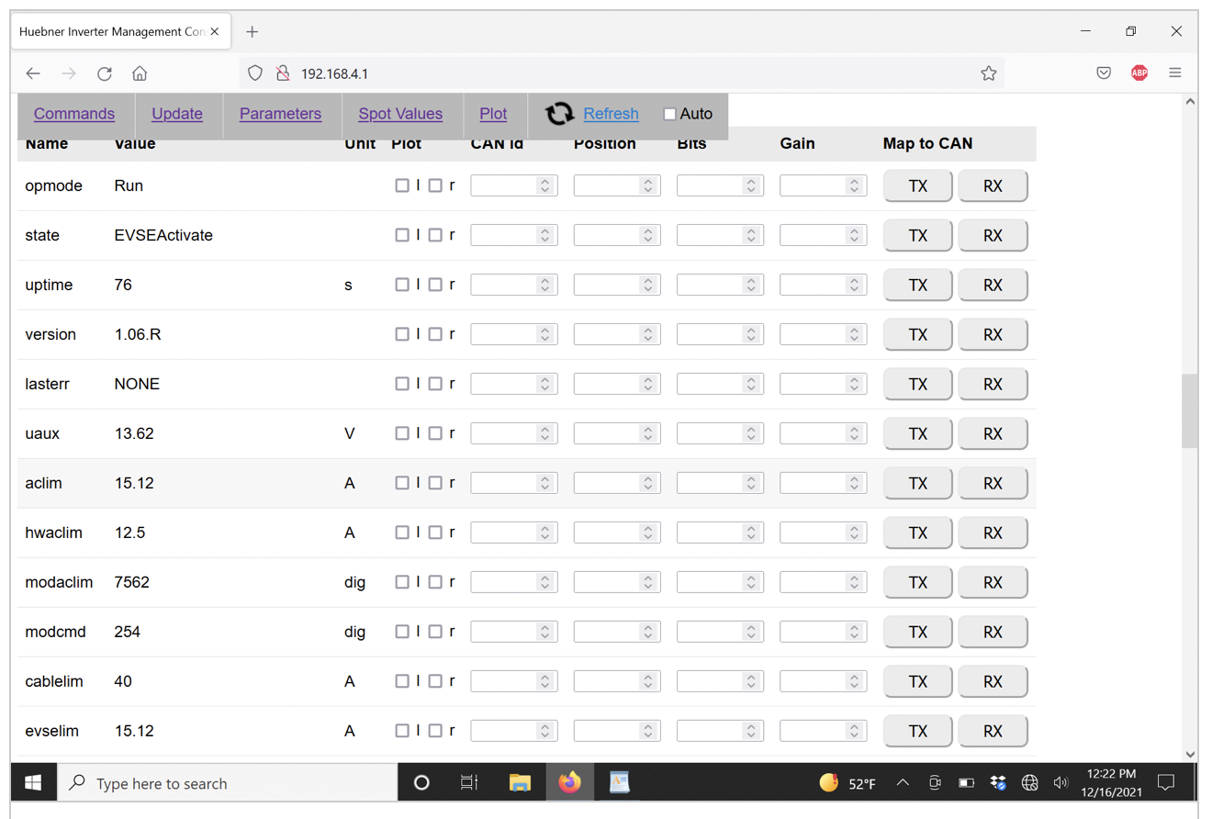
Task: Open Save to Pocket icon
Action: point(1104,73)
